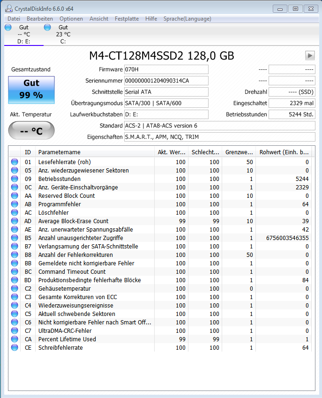Viewport: 322px width, 398px height.
Task: Click the Parametername column header
Action: click(95, 152)
